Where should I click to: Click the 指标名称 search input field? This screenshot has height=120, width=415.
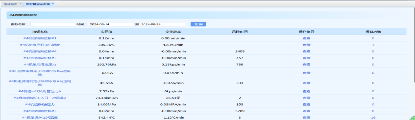(x=53, y=24)
